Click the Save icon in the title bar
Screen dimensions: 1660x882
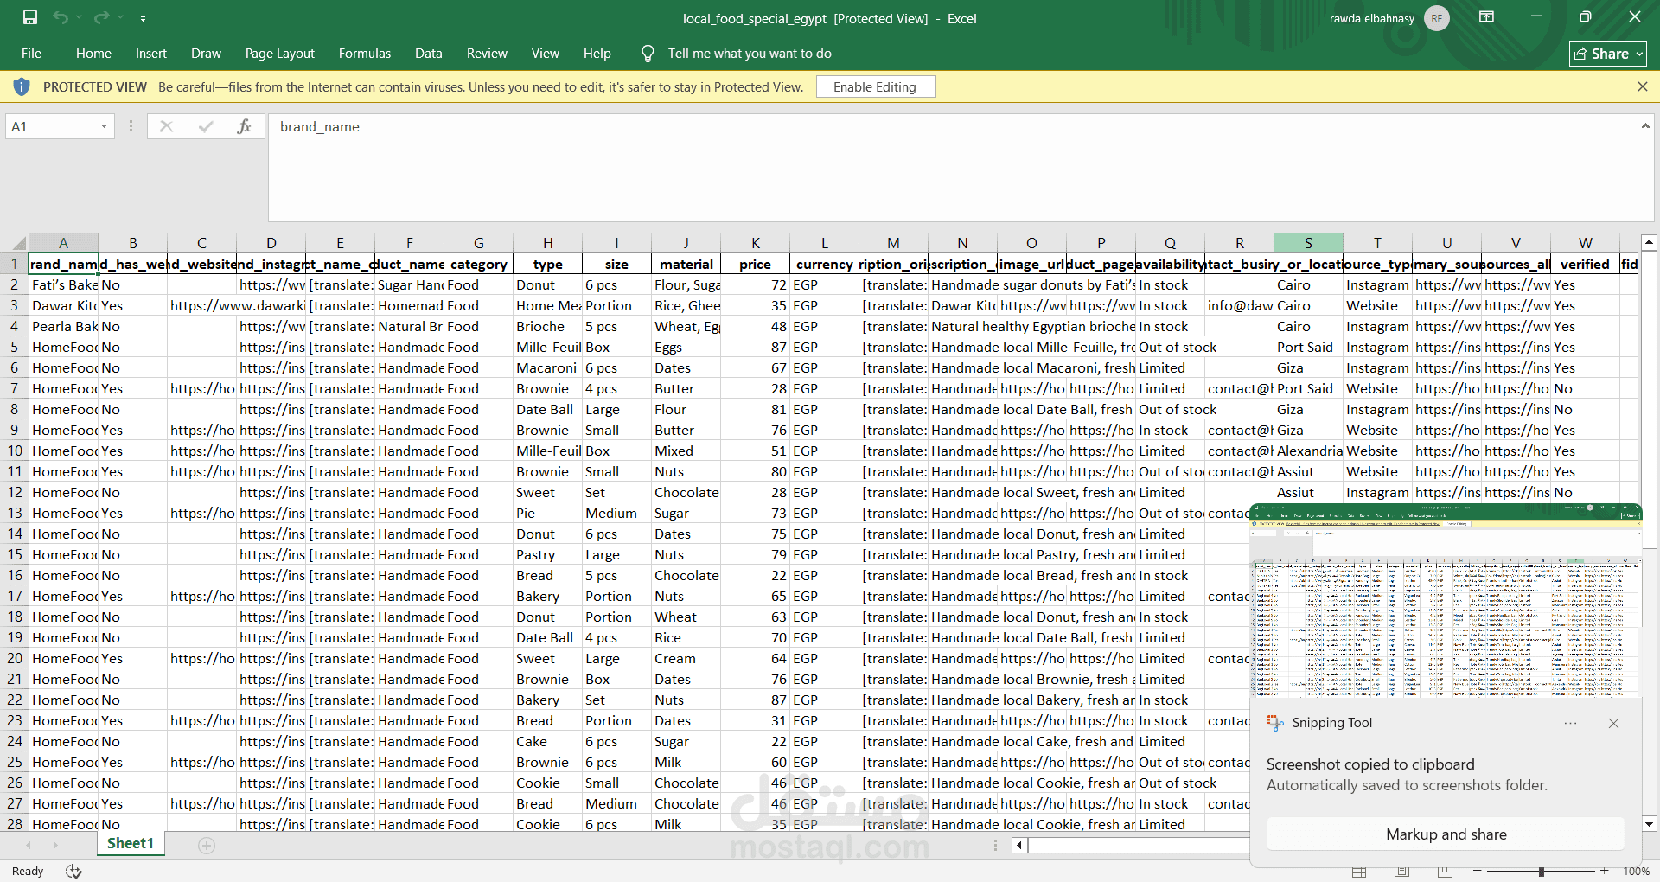(x=30, y=17)
